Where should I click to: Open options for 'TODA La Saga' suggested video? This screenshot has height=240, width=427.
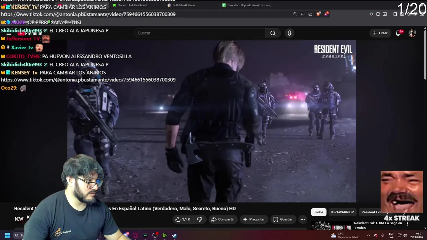pyautogui.click(x=407, y=224)
